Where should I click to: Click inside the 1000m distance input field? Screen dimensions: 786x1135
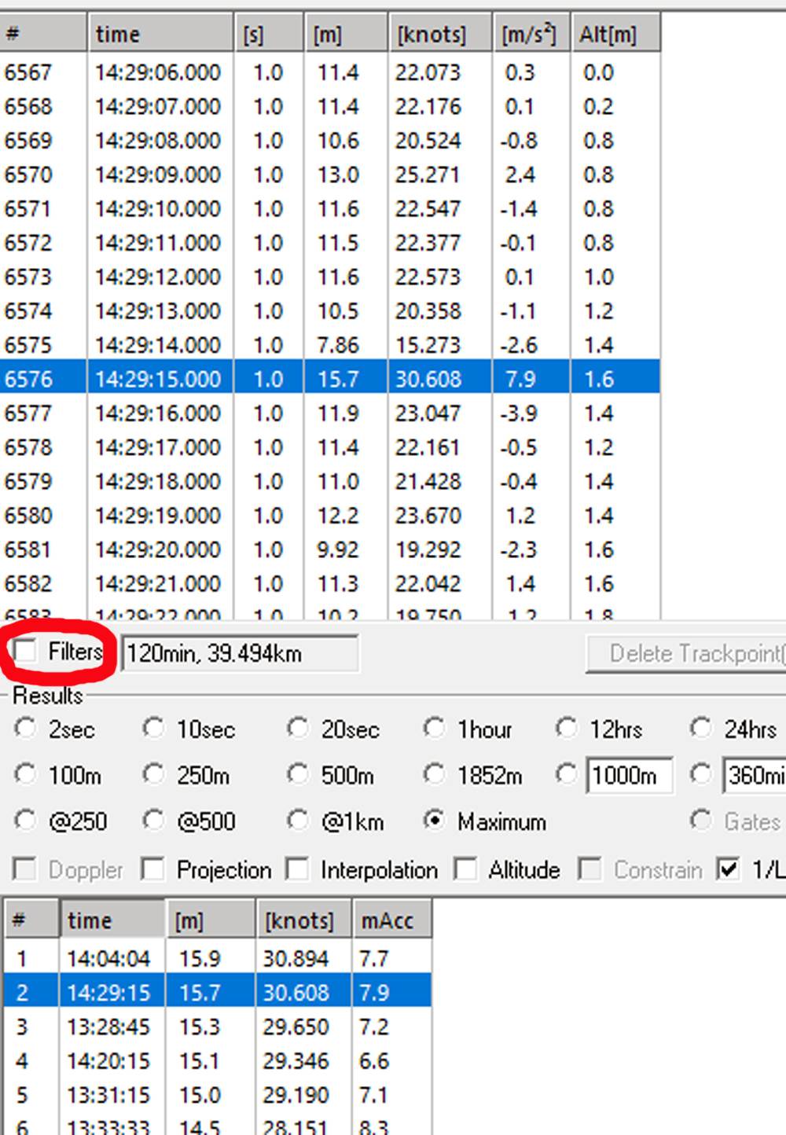(x=629, y=775)
